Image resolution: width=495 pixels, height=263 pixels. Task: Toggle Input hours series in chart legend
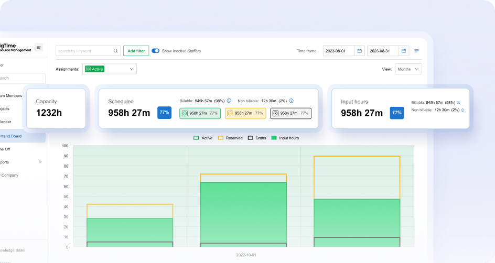pyautogui.click(x=285, y=138)
